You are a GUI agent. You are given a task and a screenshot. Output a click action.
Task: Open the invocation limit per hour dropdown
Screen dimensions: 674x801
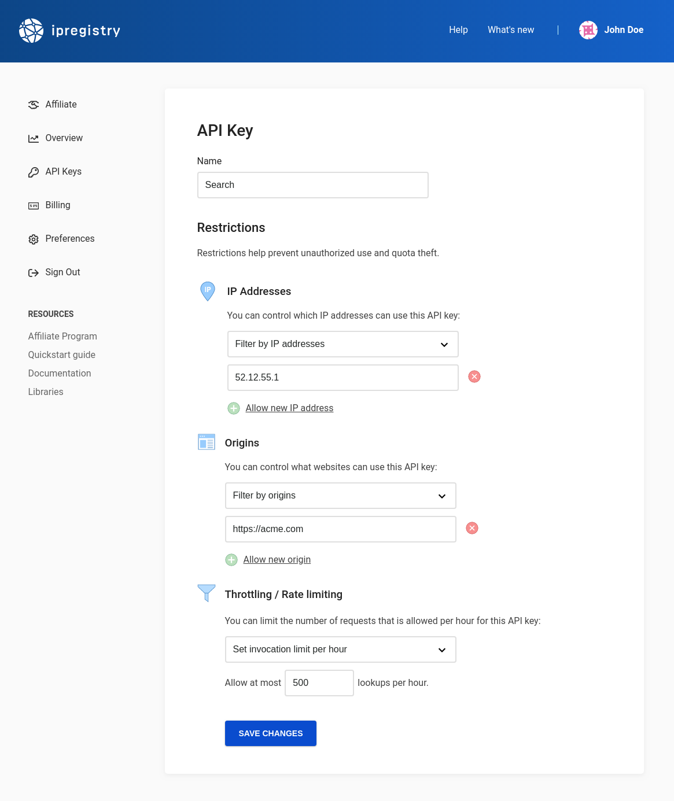(x=340, y=649)
